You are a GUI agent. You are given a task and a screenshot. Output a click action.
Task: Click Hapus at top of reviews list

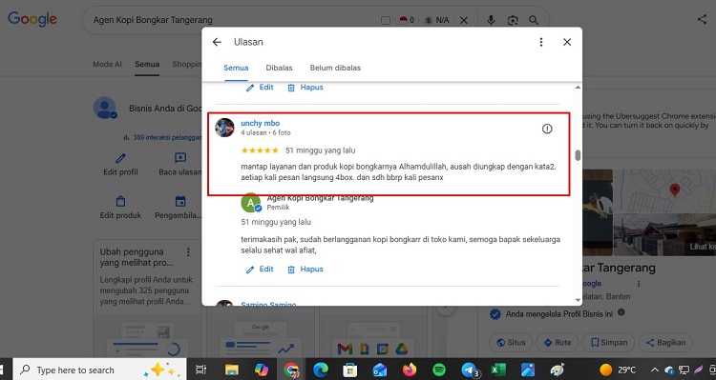click(305, 88)
